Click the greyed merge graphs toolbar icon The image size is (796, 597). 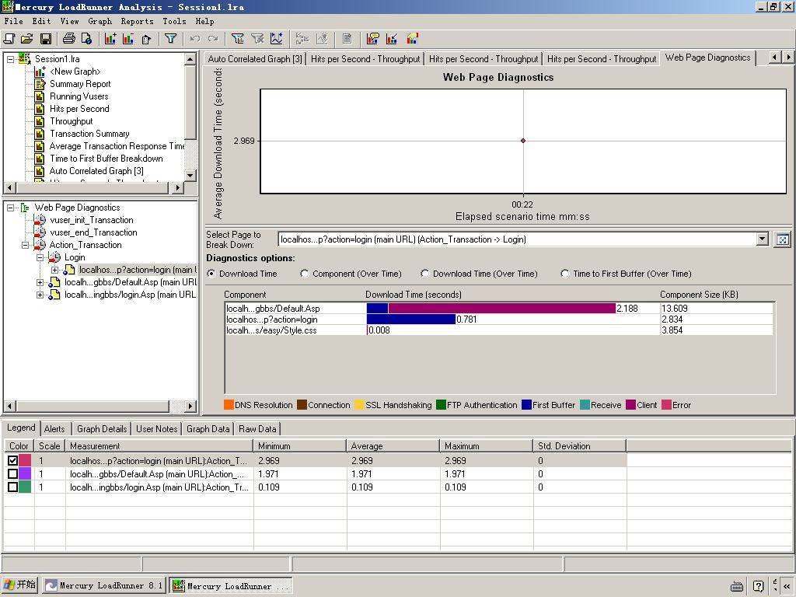click(x=302, y=39)
